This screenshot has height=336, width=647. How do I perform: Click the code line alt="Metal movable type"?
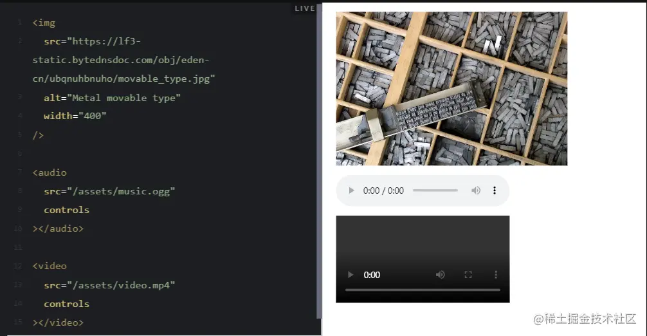point(113,98)
